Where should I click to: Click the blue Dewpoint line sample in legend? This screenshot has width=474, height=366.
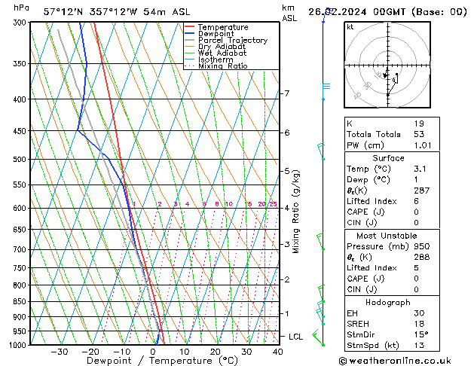(189, 34)
